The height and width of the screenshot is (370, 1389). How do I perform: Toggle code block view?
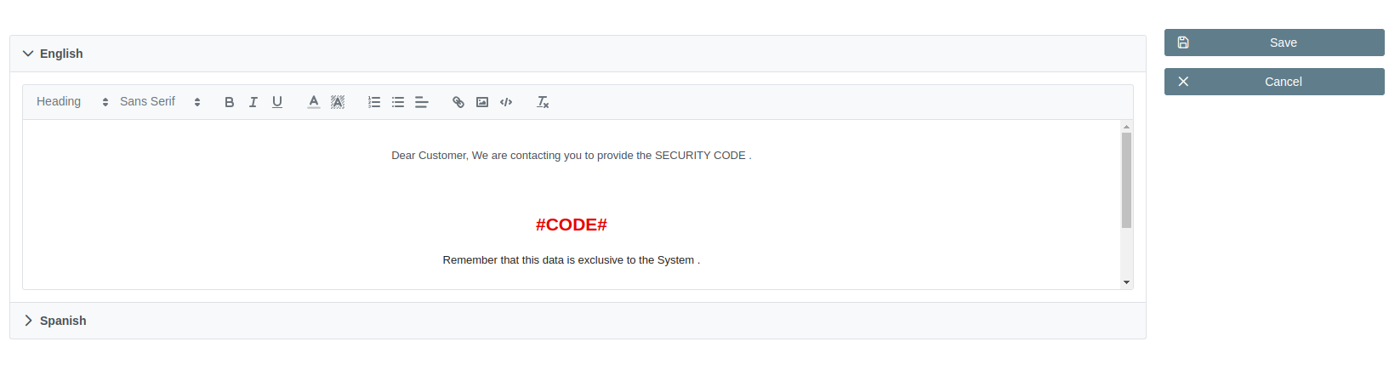pos(506,102)
